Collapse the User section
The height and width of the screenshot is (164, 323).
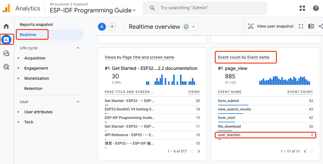(x=78, y=102)
